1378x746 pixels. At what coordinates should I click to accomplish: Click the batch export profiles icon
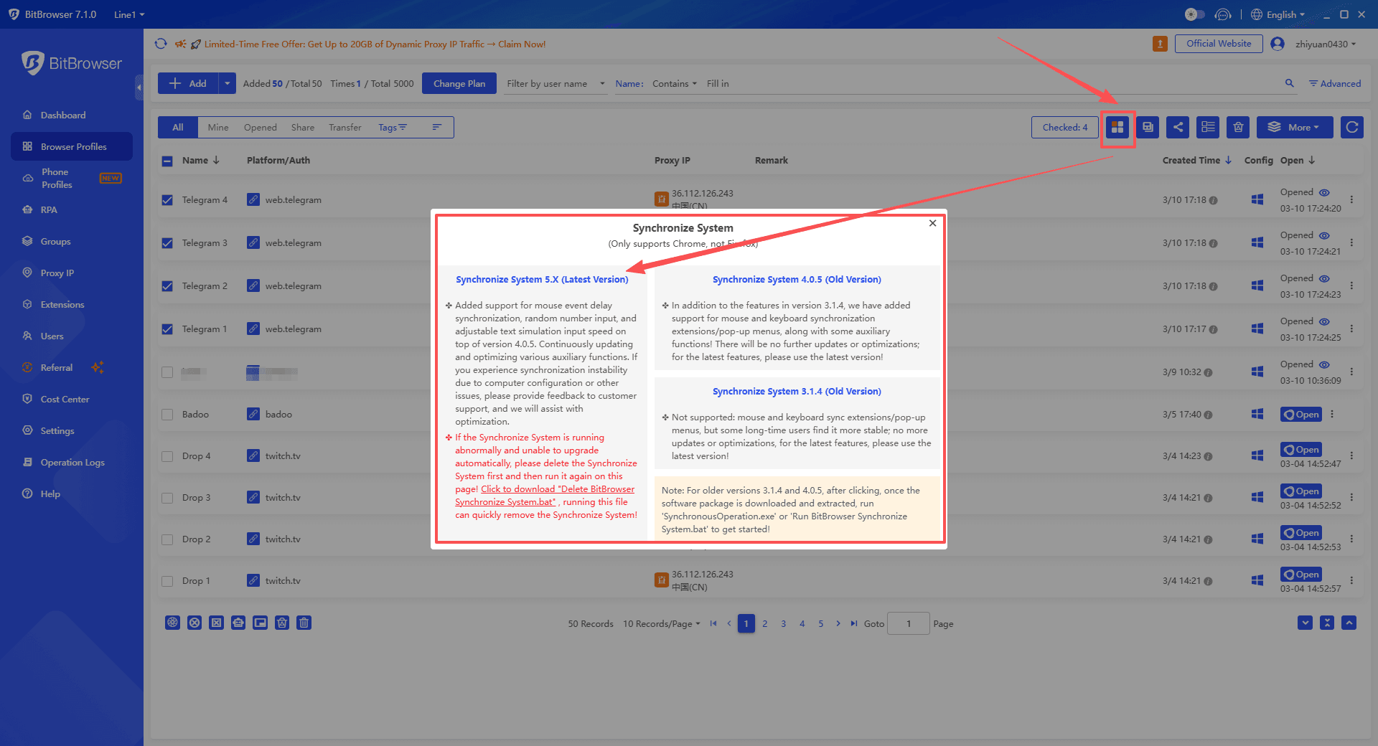coord(1148,127)
